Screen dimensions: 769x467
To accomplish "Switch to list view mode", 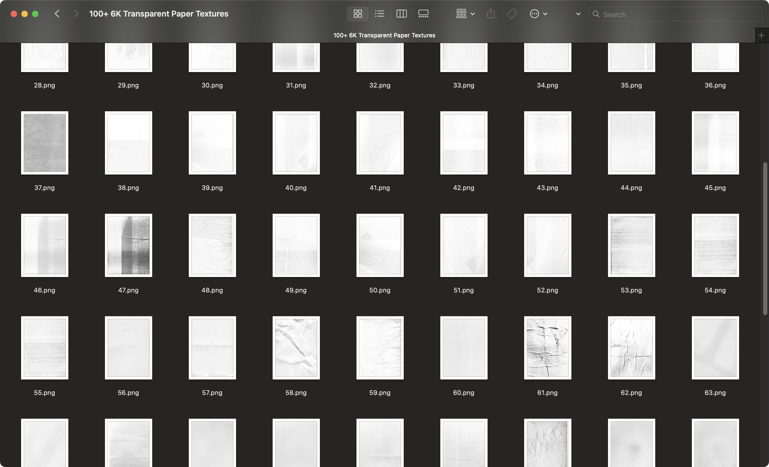I will (x=379, y=14).
